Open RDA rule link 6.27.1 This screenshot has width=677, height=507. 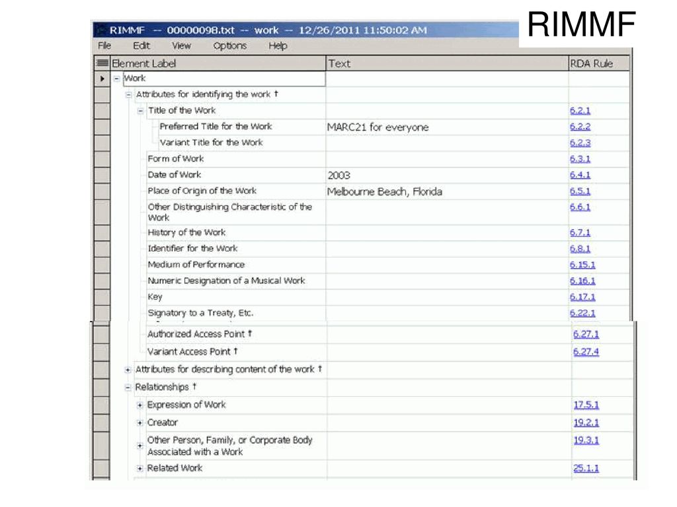click(586, 334)
